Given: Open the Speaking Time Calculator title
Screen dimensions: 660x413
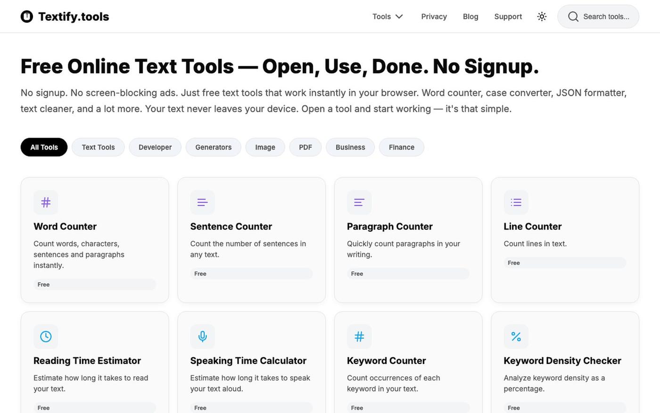Looking at the screenshot, I should (248, 361).
